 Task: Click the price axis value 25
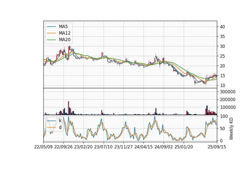[x=222, y=56]
